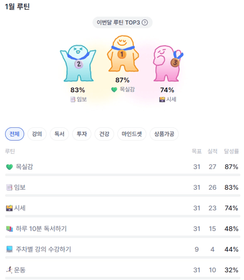
Task: Select the 전체 filter tab
Action: coord(14,134)
